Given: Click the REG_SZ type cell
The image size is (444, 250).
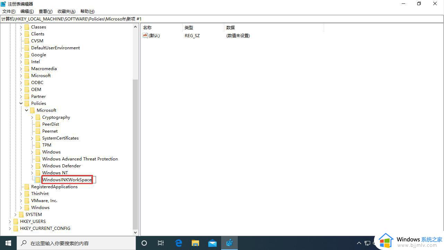Looking at the screenshot, I should [x=192, y=35].
